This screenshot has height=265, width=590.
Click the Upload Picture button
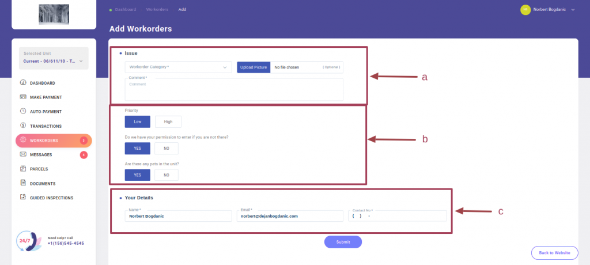pyautogui.click(x=254, y=67)
